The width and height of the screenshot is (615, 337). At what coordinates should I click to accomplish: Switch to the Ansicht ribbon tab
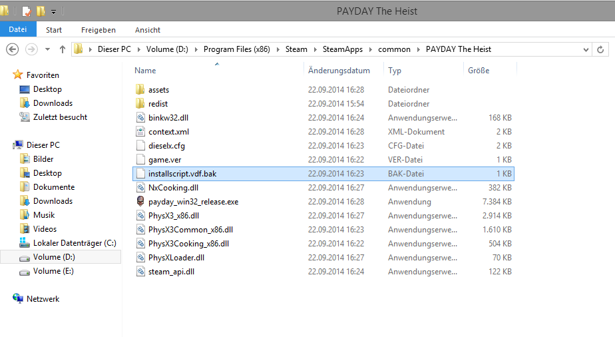[x=148, y=30]
